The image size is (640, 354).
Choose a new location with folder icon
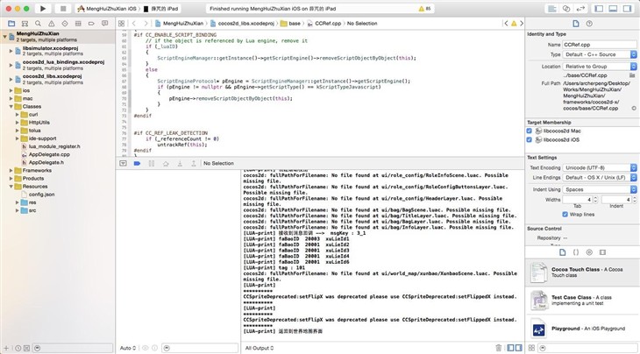pos(632,75)
